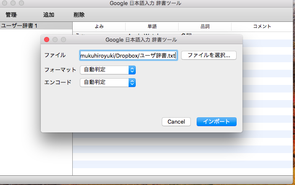Close the import dialog with red button

point(47,40)
